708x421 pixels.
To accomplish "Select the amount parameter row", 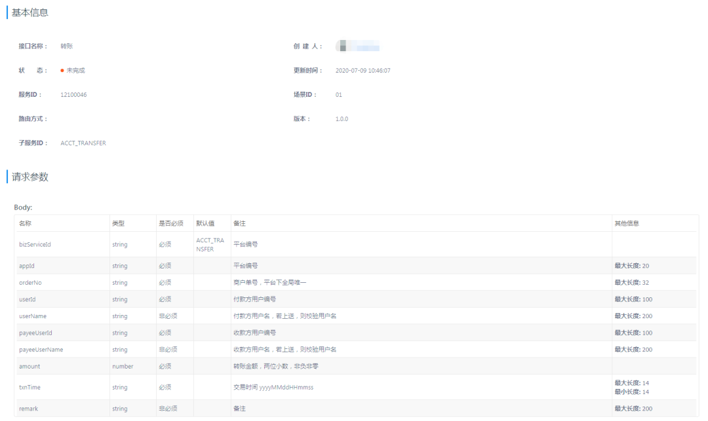I will (29, 366).
